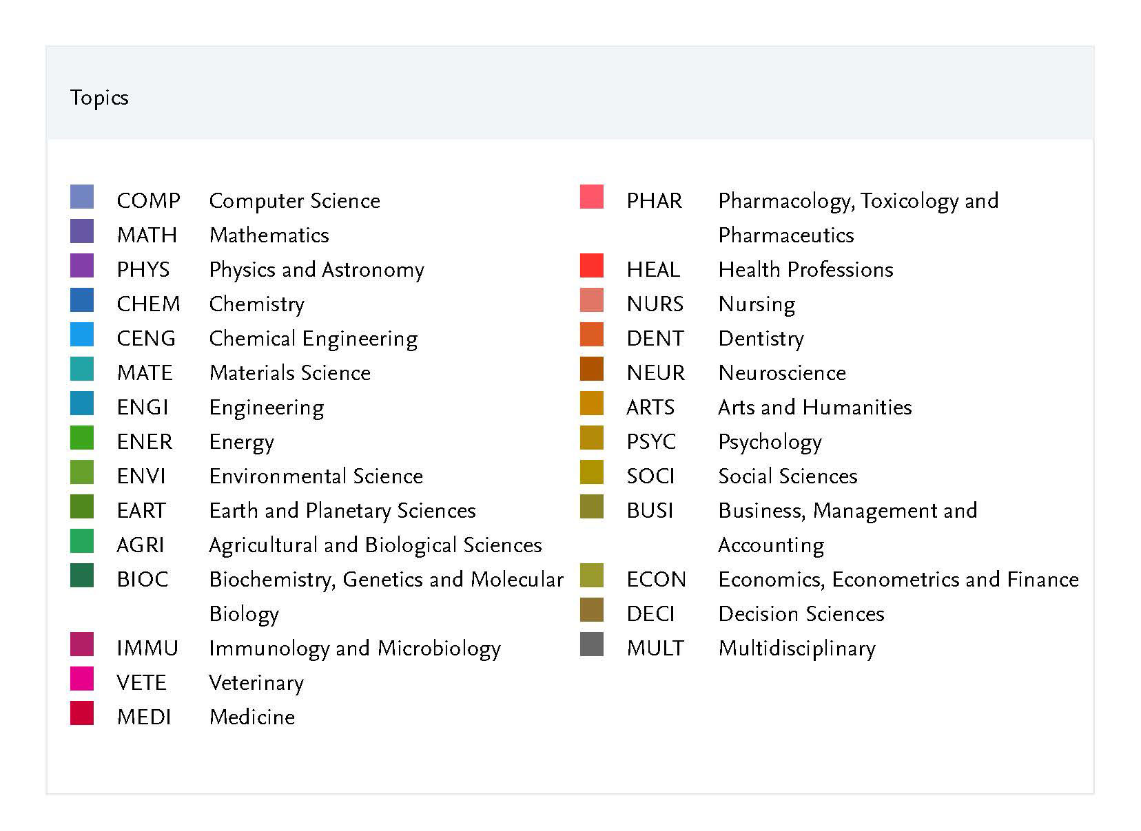This screenshot has width=1141, height=831.
Task: Click the DENT abbreviation code
Action: pyautogui.click(x=655, y=339)
